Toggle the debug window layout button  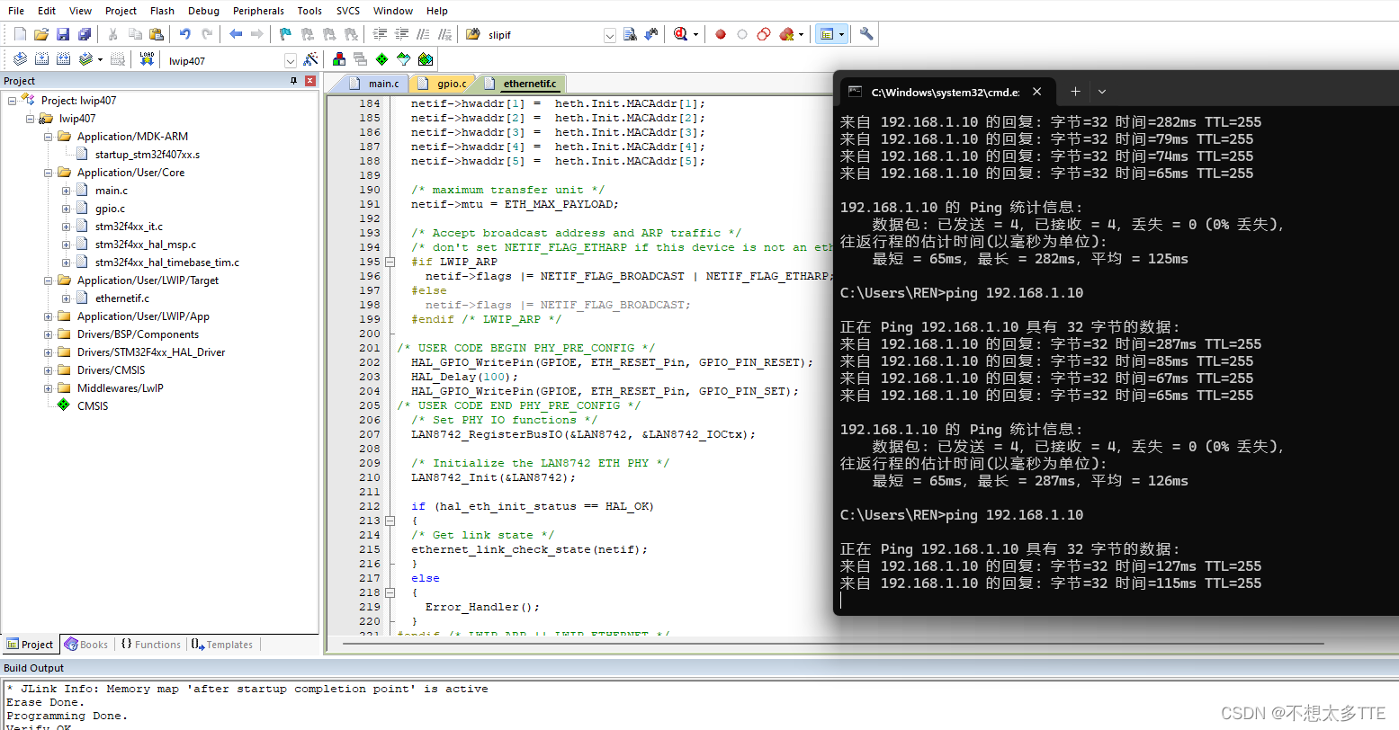[x=826, y=33]
